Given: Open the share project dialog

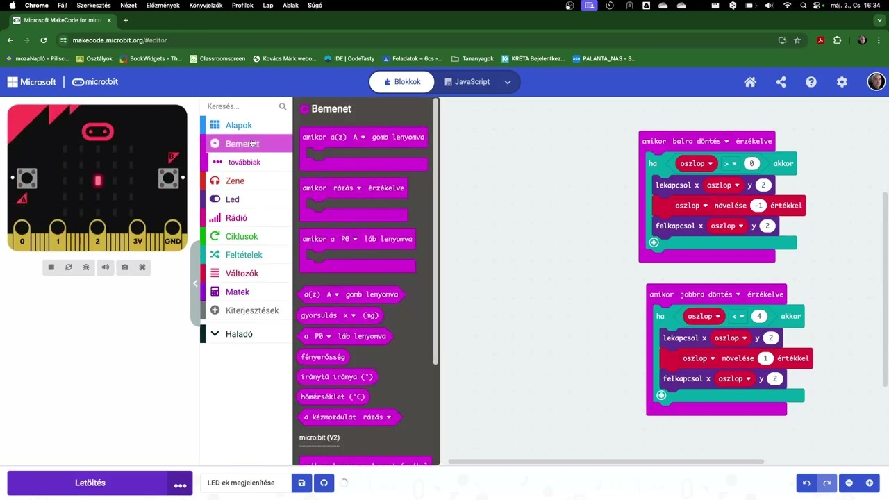Looking at the screenshot, I should (781, 82).
